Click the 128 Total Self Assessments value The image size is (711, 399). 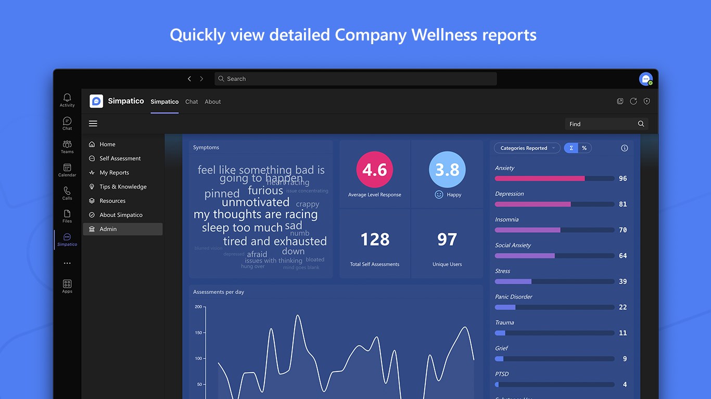pos(375,240)
